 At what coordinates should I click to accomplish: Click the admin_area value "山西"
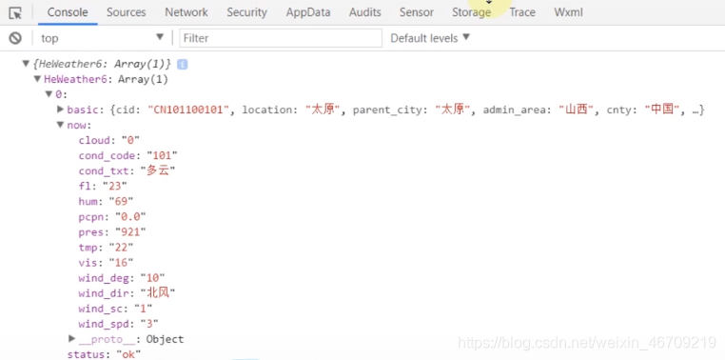pos(577,110)
